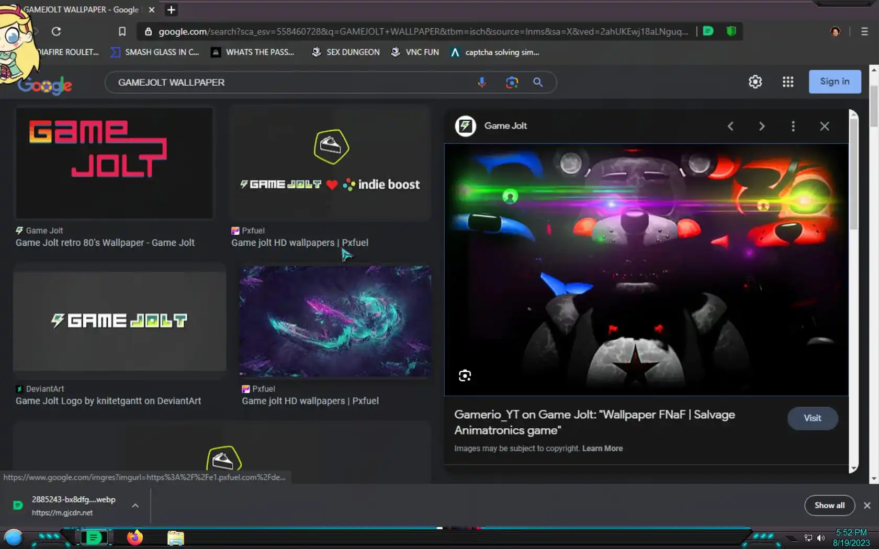Click the Learn More copyright link
The width and height of the screenshot is (879, 549).
pyautogui.click(x=602, y=449)
